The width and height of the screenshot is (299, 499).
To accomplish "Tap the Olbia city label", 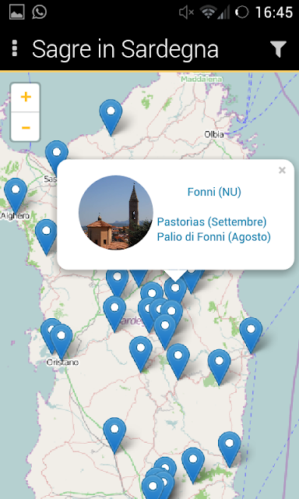I will pyautogui.click(x=214, y=134).
